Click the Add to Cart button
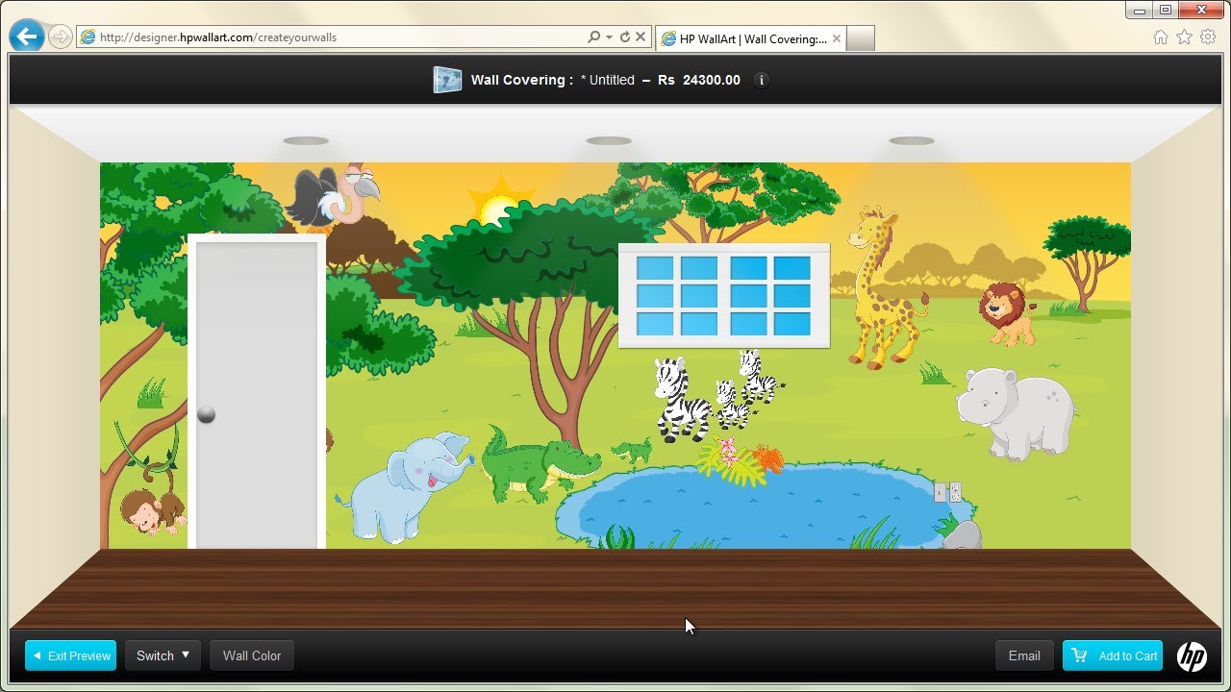This screenshot has height=692, width=1231. coord(1113,655)
